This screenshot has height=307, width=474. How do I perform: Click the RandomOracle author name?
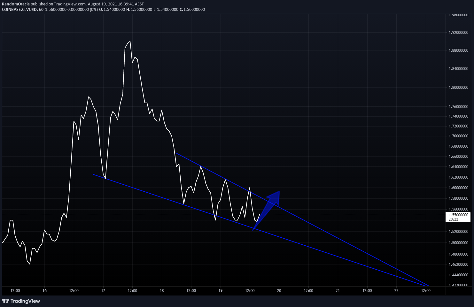[16, 4]
